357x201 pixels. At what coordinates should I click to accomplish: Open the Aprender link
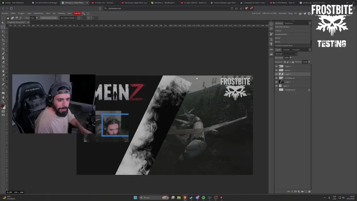[x=283, y=13]
